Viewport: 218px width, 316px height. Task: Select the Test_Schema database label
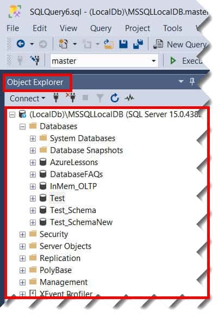click(x=73, y=210)
